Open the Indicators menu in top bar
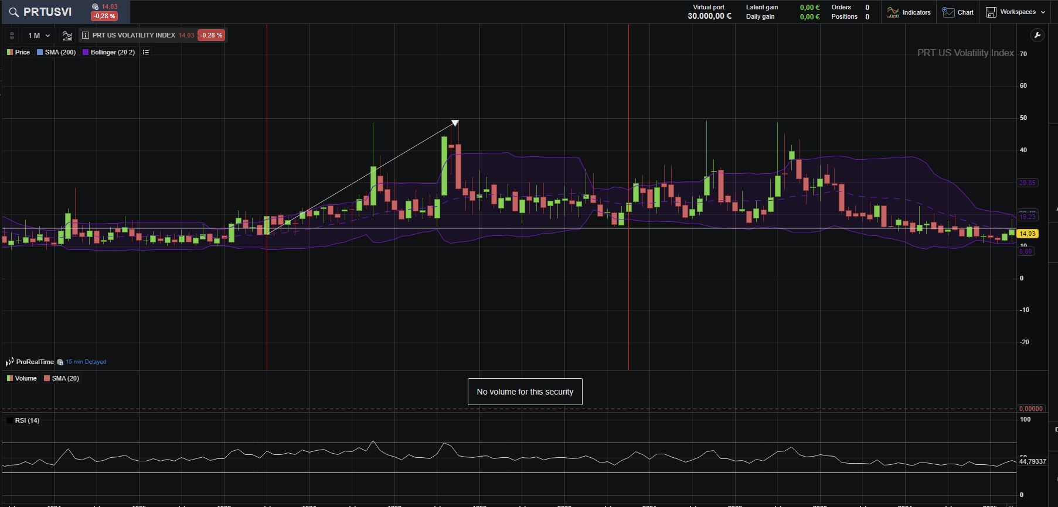The height and width of the screenshot is (507, 1058). click(909, 12)
